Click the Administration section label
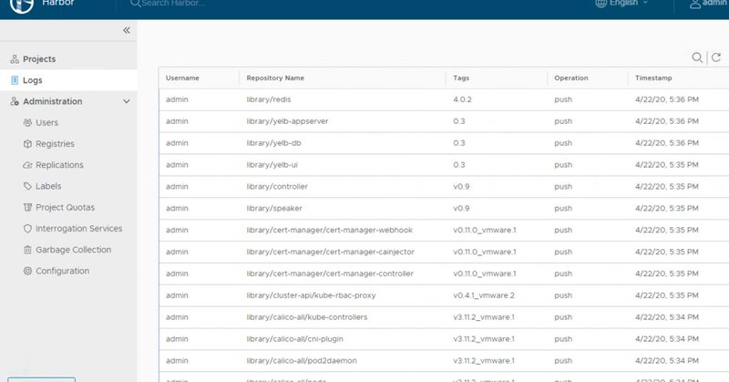This screenshot has height=382, width=729. 53,101
